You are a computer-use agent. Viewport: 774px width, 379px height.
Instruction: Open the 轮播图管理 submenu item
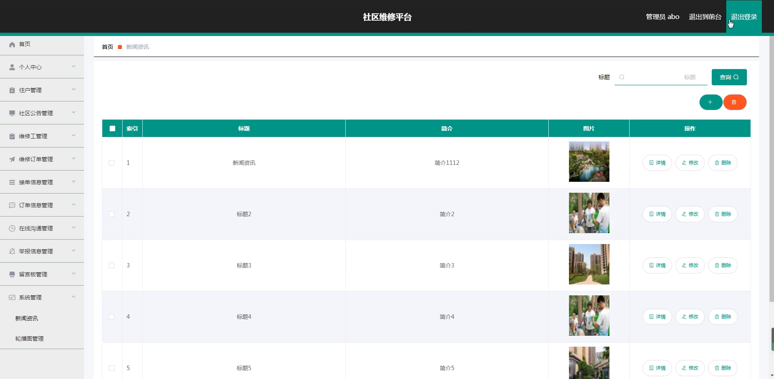click(x=30, y=339)
